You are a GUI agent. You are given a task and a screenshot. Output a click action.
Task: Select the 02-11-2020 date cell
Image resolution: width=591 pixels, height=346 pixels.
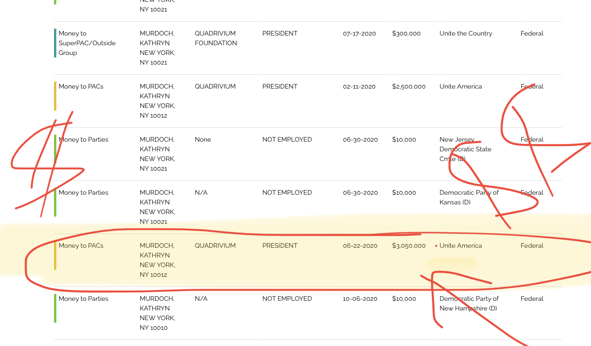[359, 86]
